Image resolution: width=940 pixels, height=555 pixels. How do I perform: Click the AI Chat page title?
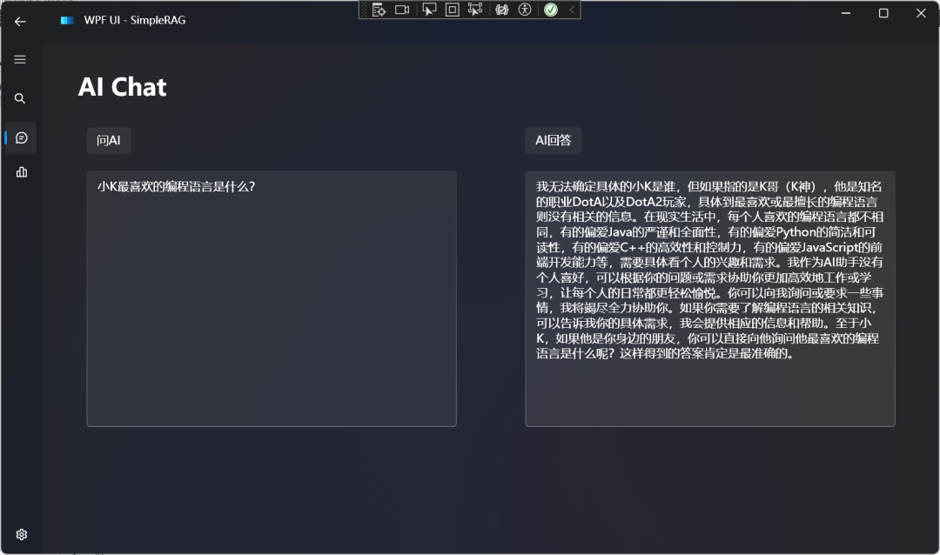[122, 86]
